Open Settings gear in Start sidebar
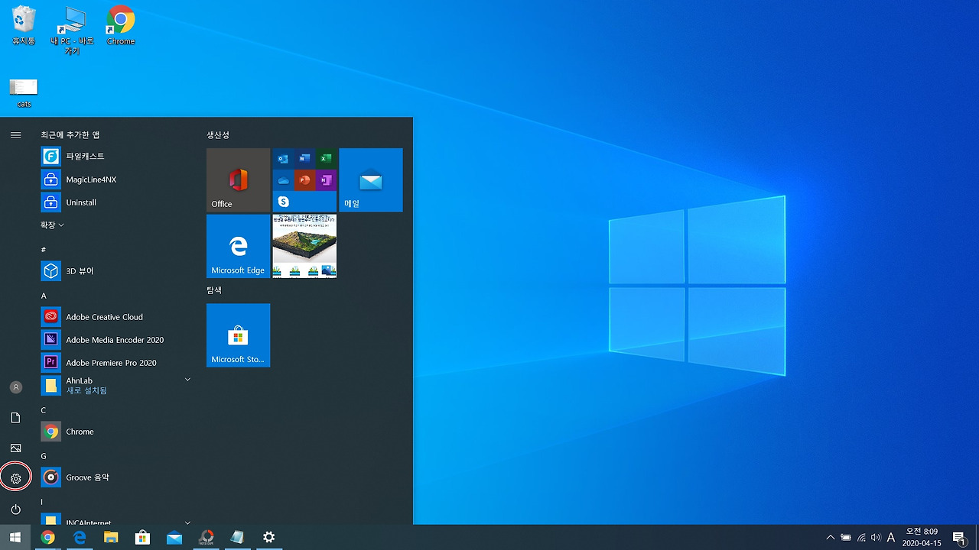Image resolution: width=979 pixels, height=550 pixels. click(15, 479)
